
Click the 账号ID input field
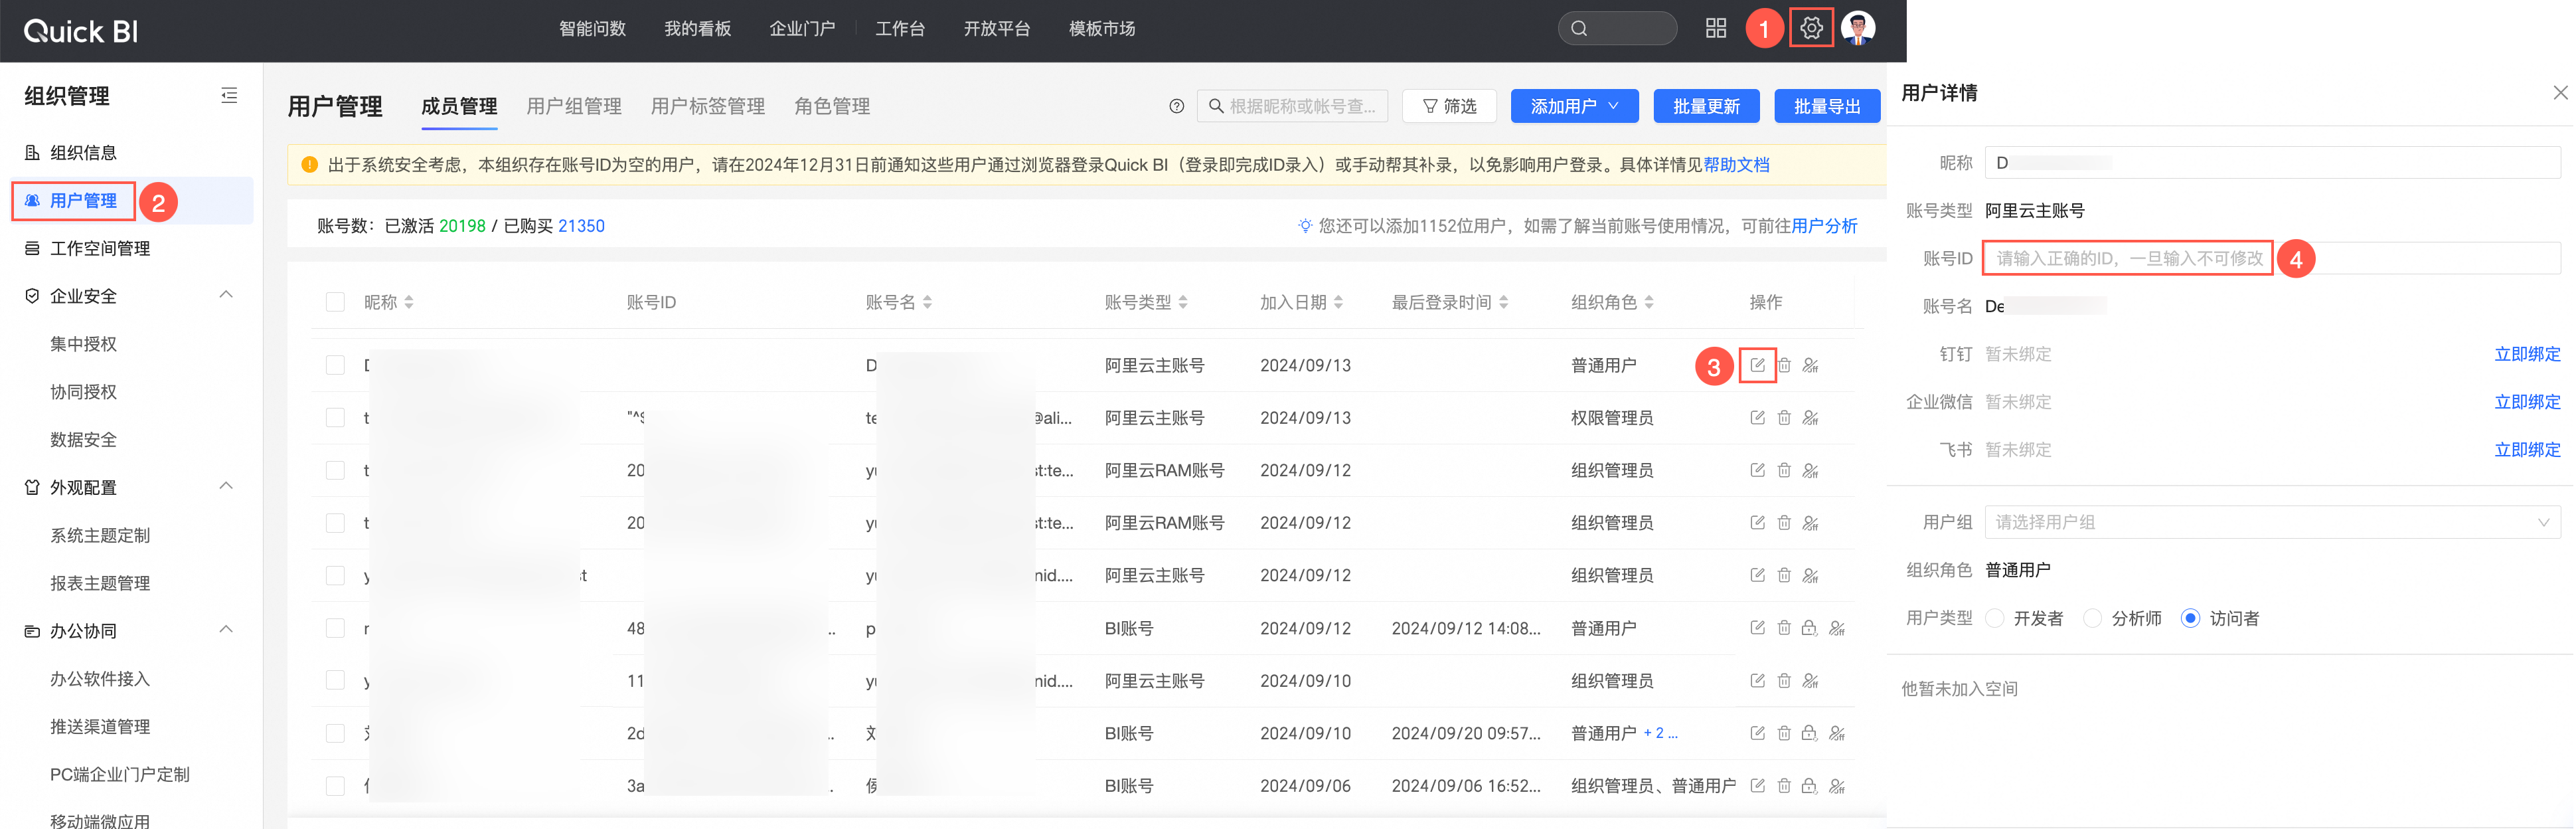click(2272, 258)
